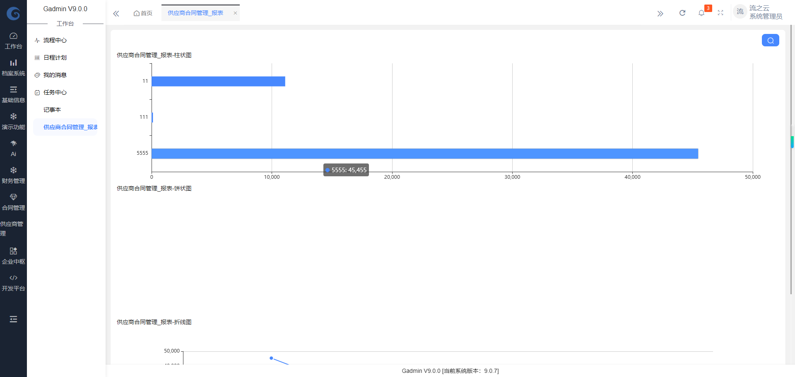
Task: Open the notification bell icon
Action: point(701,13)
